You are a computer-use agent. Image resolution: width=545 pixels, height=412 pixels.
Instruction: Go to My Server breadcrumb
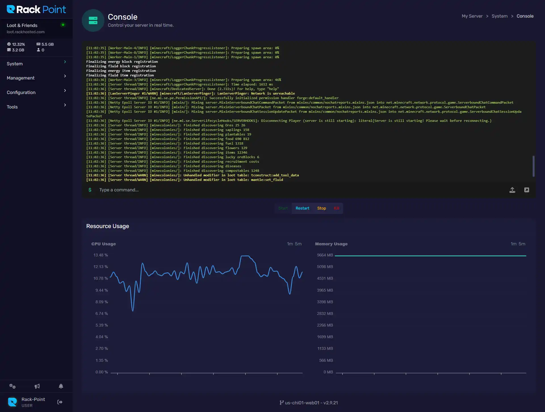coord(472,16)
